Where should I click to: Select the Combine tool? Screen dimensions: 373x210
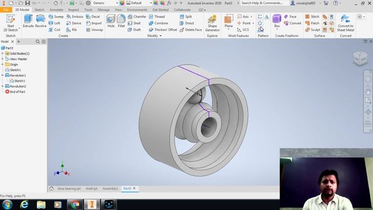(x=159, y=23)
